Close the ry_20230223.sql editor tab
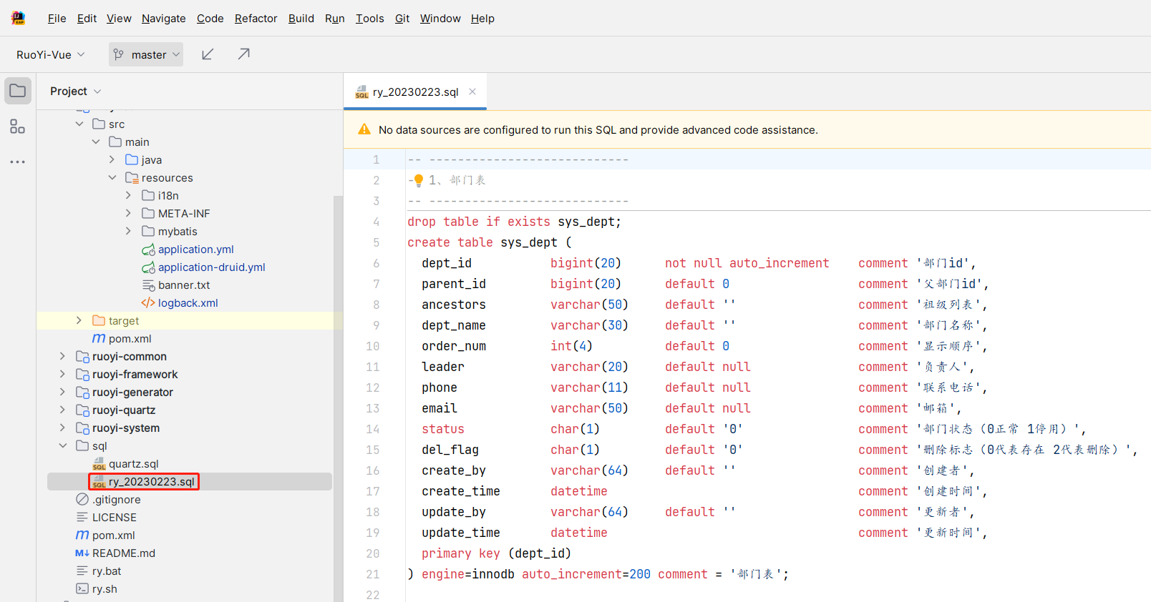The image size is (1151, 602). [472, 92]
